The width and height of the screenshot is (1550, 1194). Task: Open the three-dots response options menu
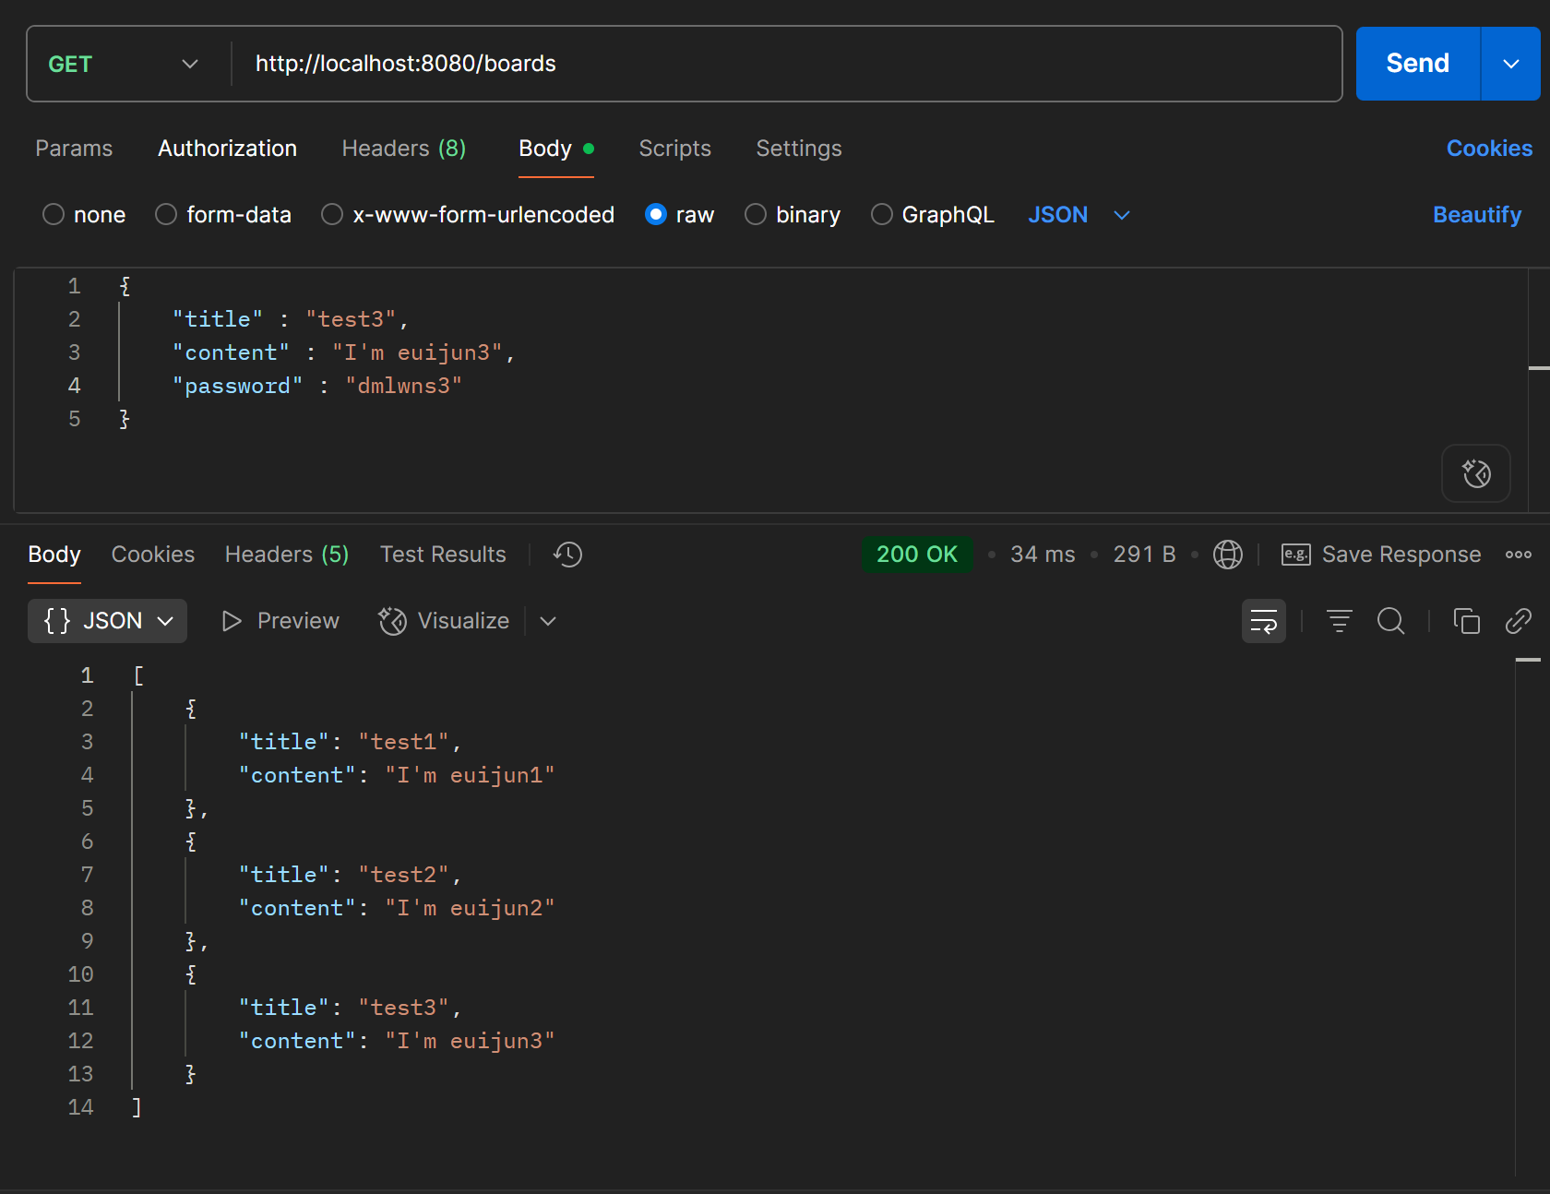tap(1519, 555)
